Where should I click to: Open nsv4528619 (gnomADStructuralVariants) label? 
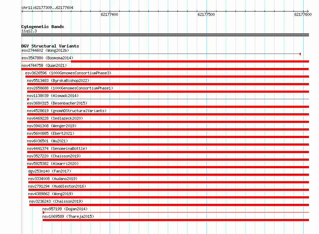point(67,111)
